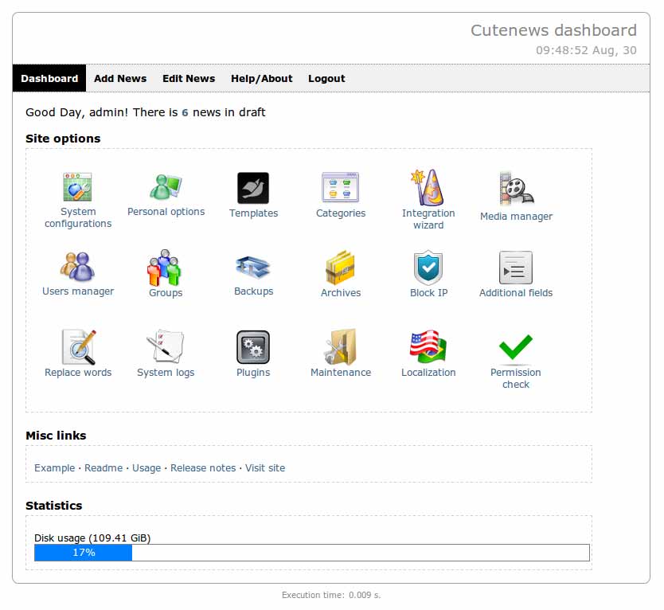
Task: Open the Release notes link
Action: click(x=203, y=468)
